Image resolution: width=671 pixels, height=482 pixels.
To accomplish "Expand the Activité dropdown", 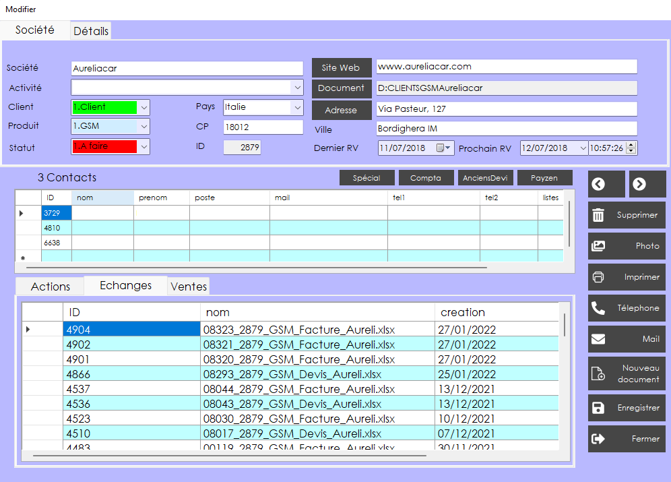I will click(297, 88).
